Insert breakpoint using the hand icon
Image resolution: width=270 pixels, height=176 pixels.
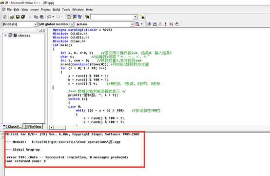pyautogui.click(x=177, y=24)
